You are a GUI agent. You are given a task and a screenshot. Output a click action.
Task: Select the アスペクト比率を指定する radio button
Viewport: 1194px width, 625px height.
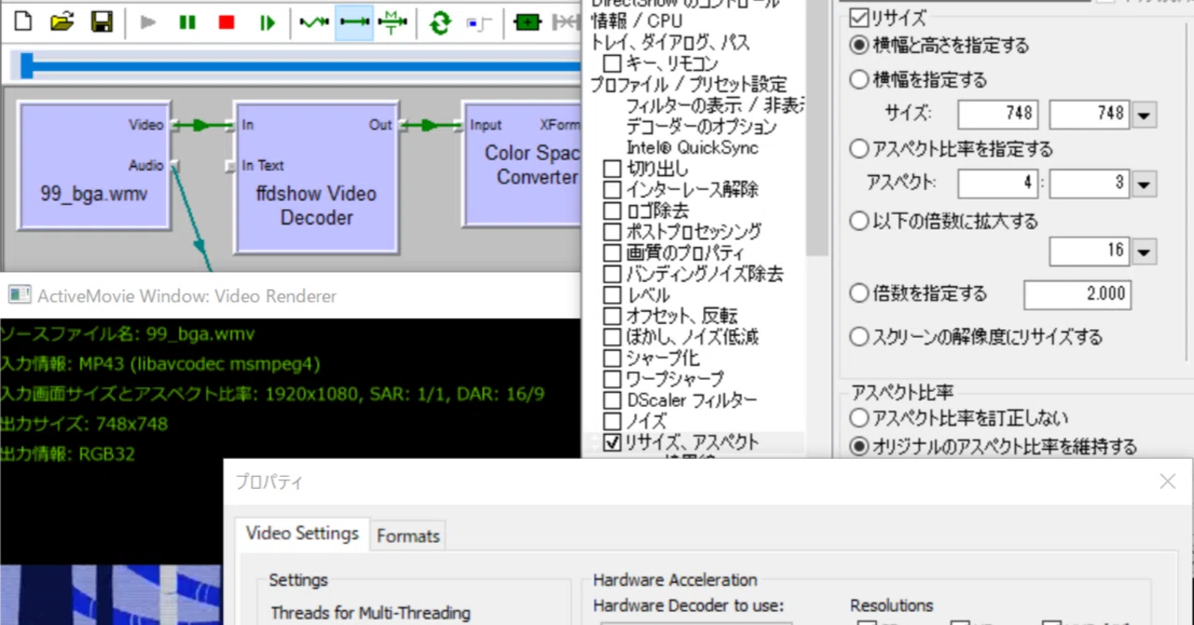click(x=859, y=149)
